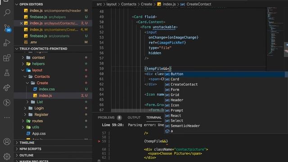Show additional activity bar views ellipsis
The image size is (288, 162).
click(x=7, y=117)
